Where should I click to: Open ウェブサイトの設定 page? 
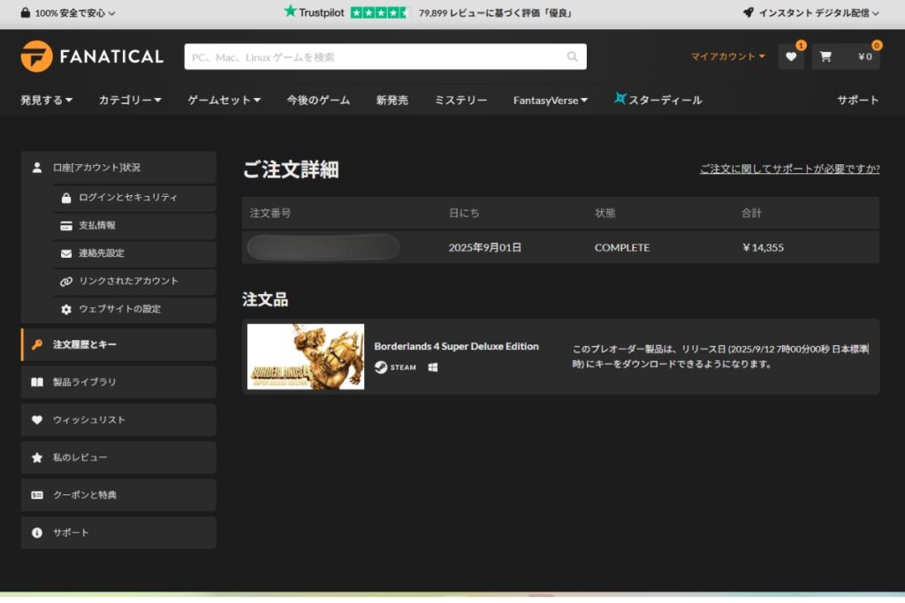click(x=135, y=309)
